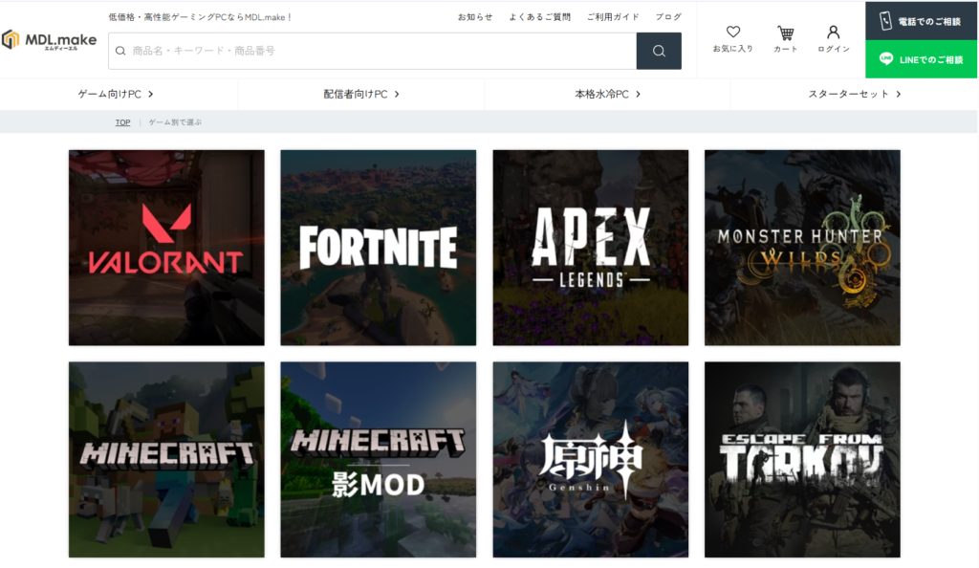
Task: Click the magnifier search button
Action: tap(659, 51)
